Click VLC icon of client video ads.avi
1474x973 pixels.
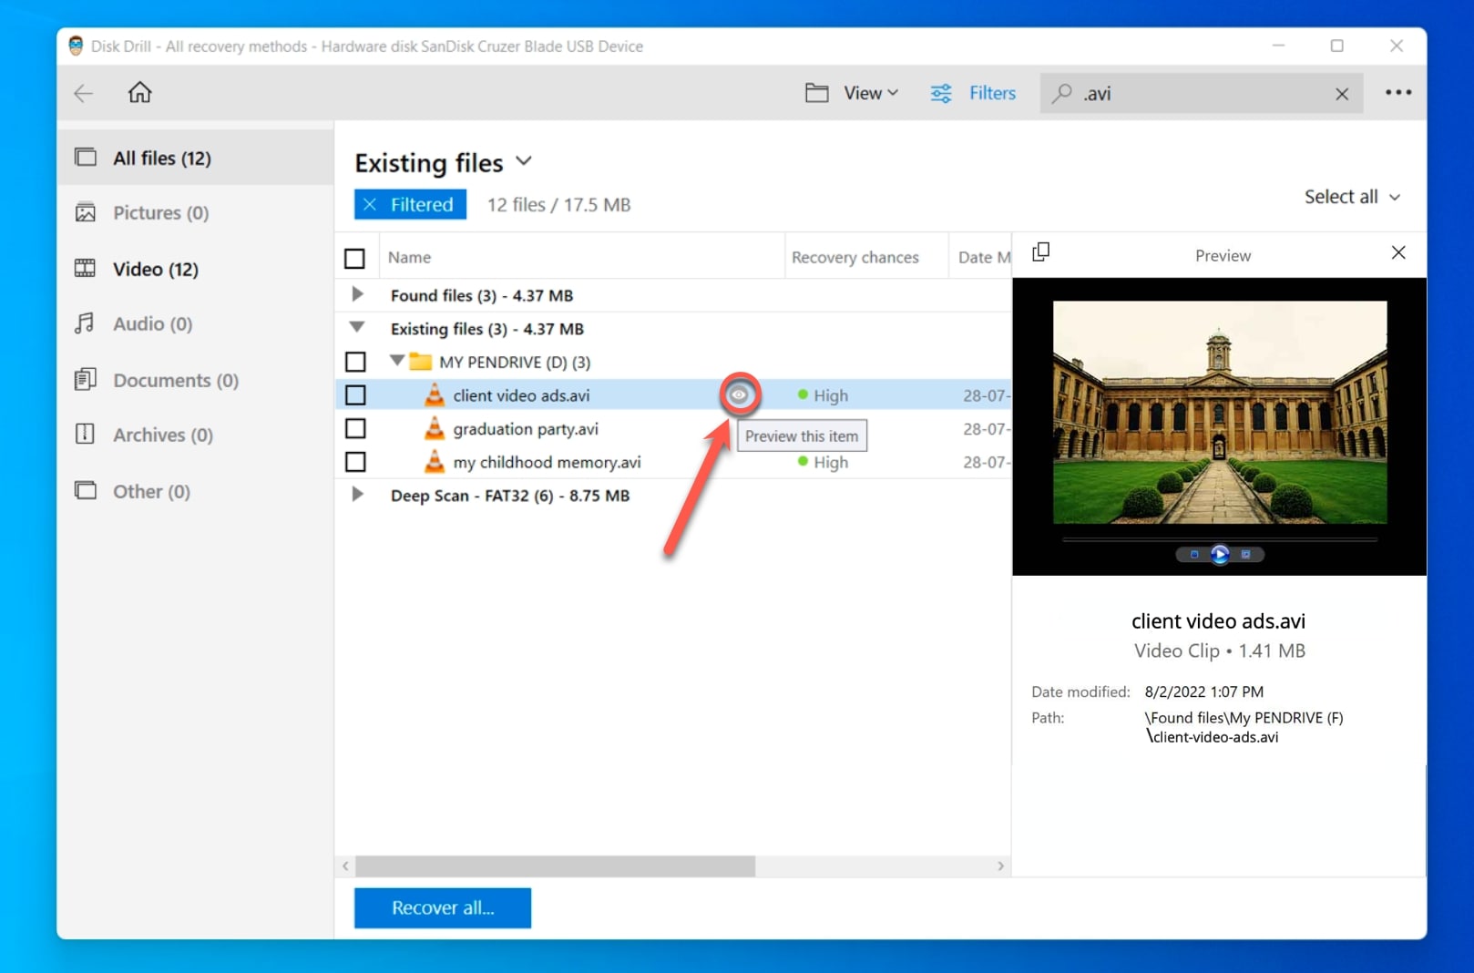(435, 394)
